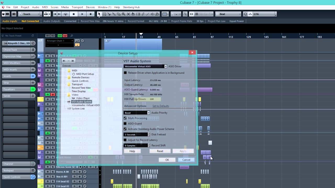Click the remove device minus icon

point(68,61)
